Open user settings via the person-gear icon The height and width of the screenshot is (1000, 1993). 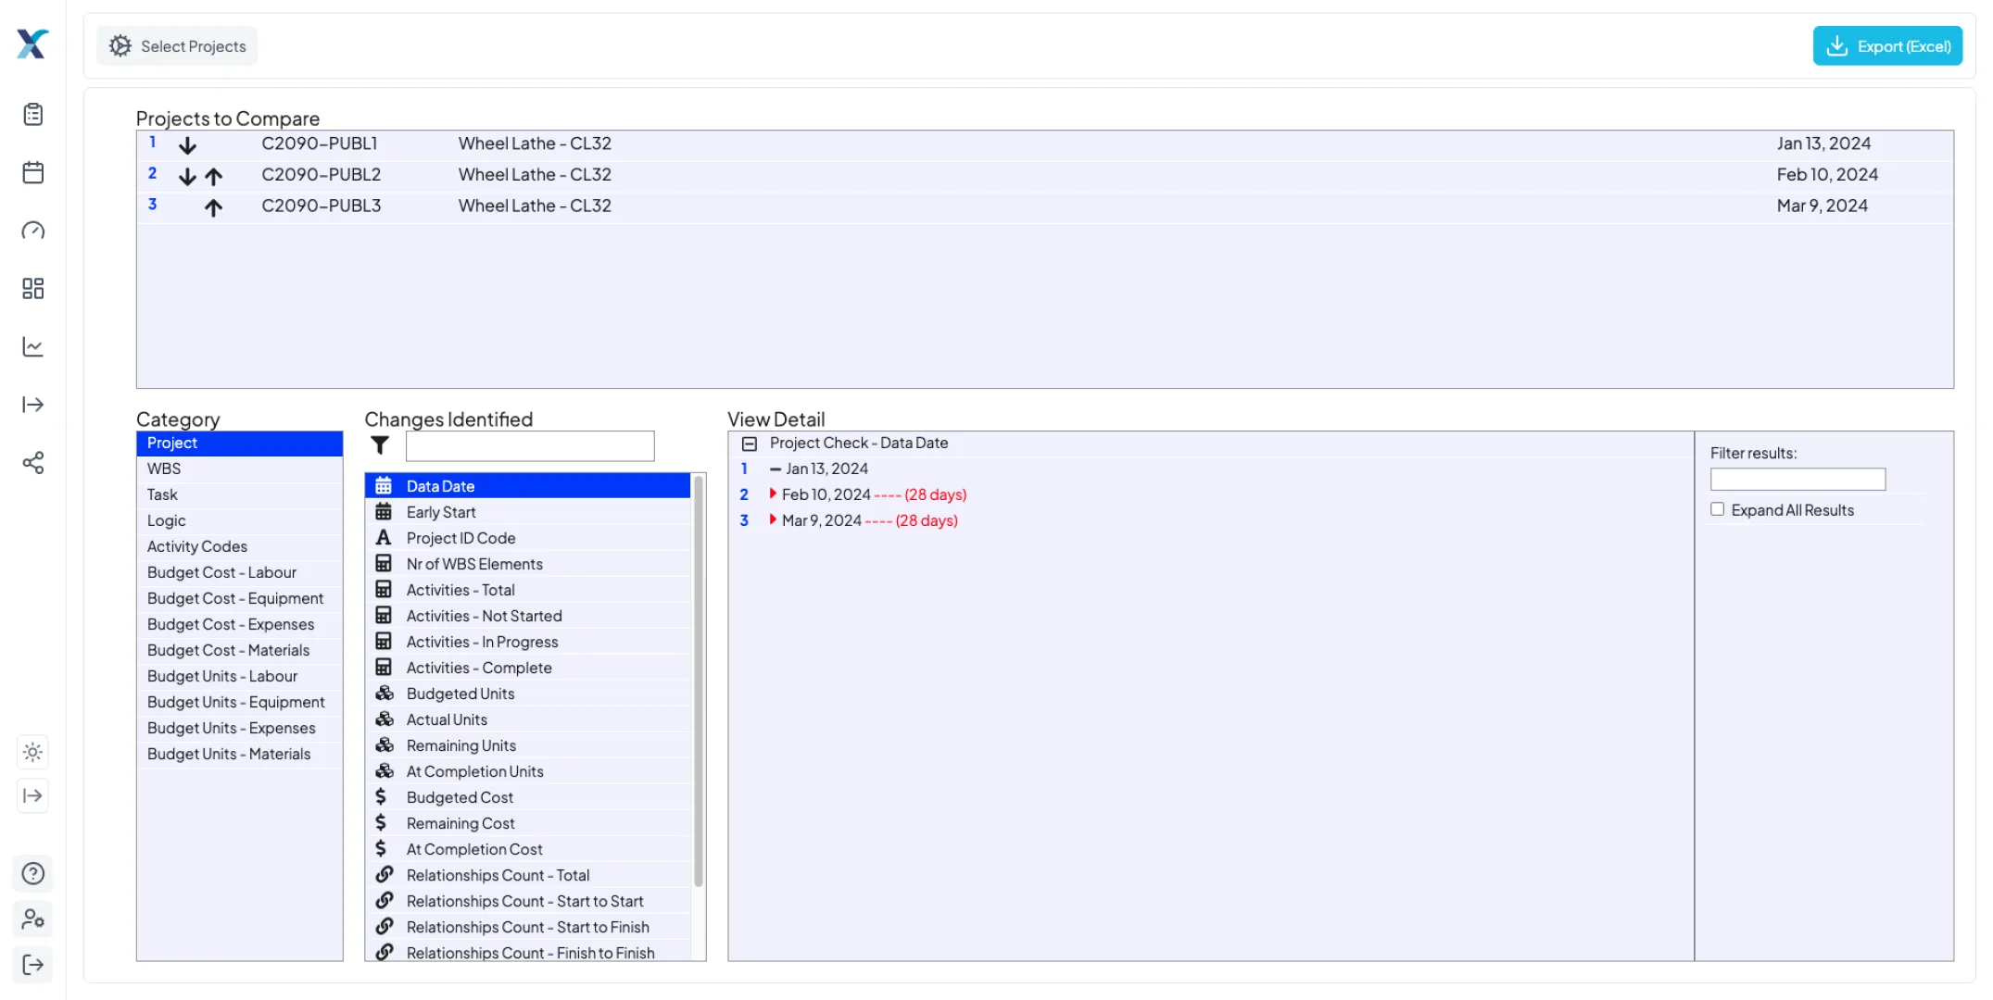coord(32,919)
